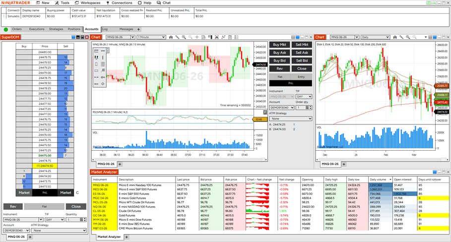
Task: Click Sell Ask button in Chart Trader
Action: [x=302, y=53]
